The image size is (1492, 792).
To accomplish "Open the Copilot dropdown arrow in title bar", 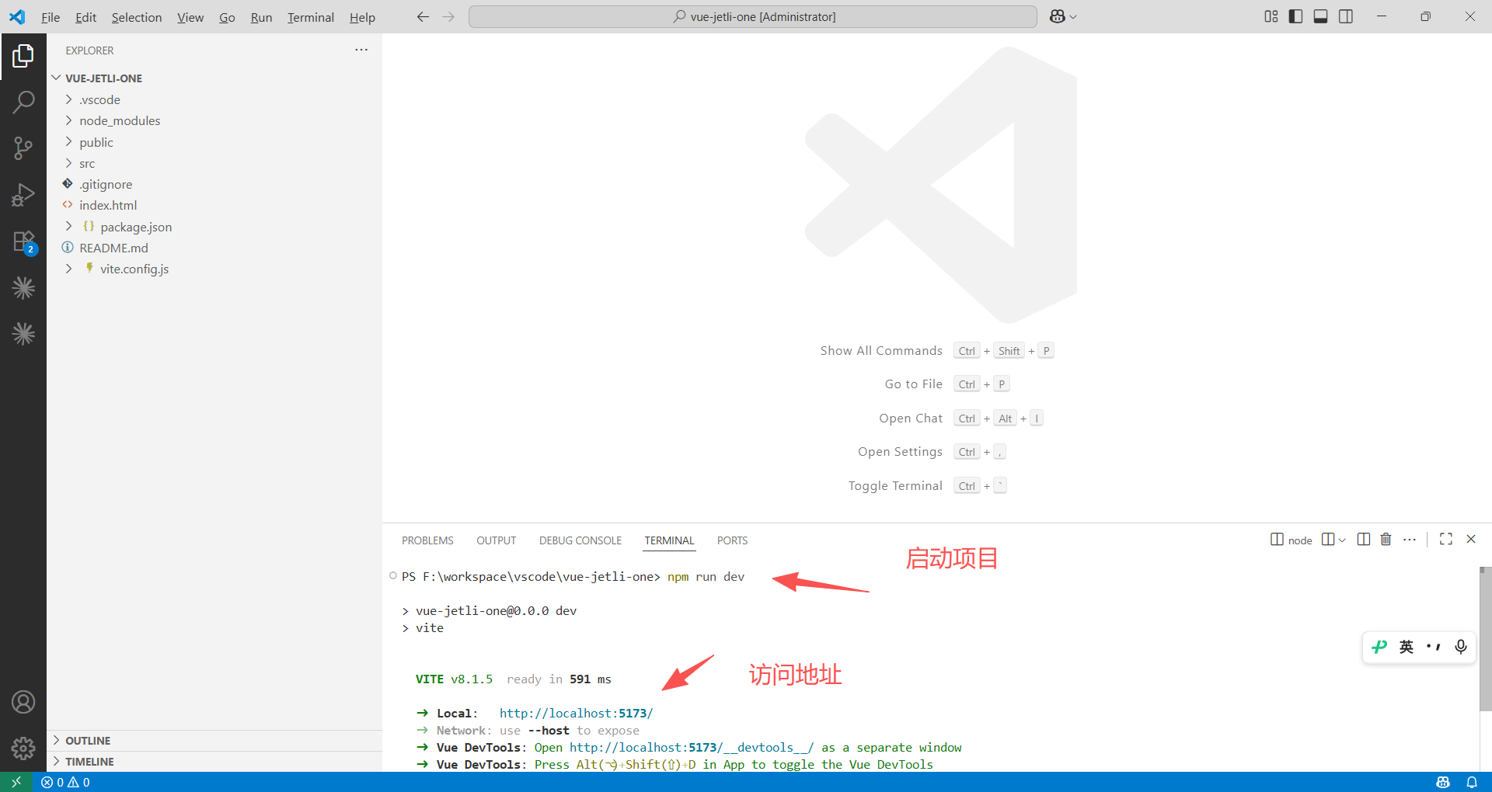I will [x=1073, y=16].
